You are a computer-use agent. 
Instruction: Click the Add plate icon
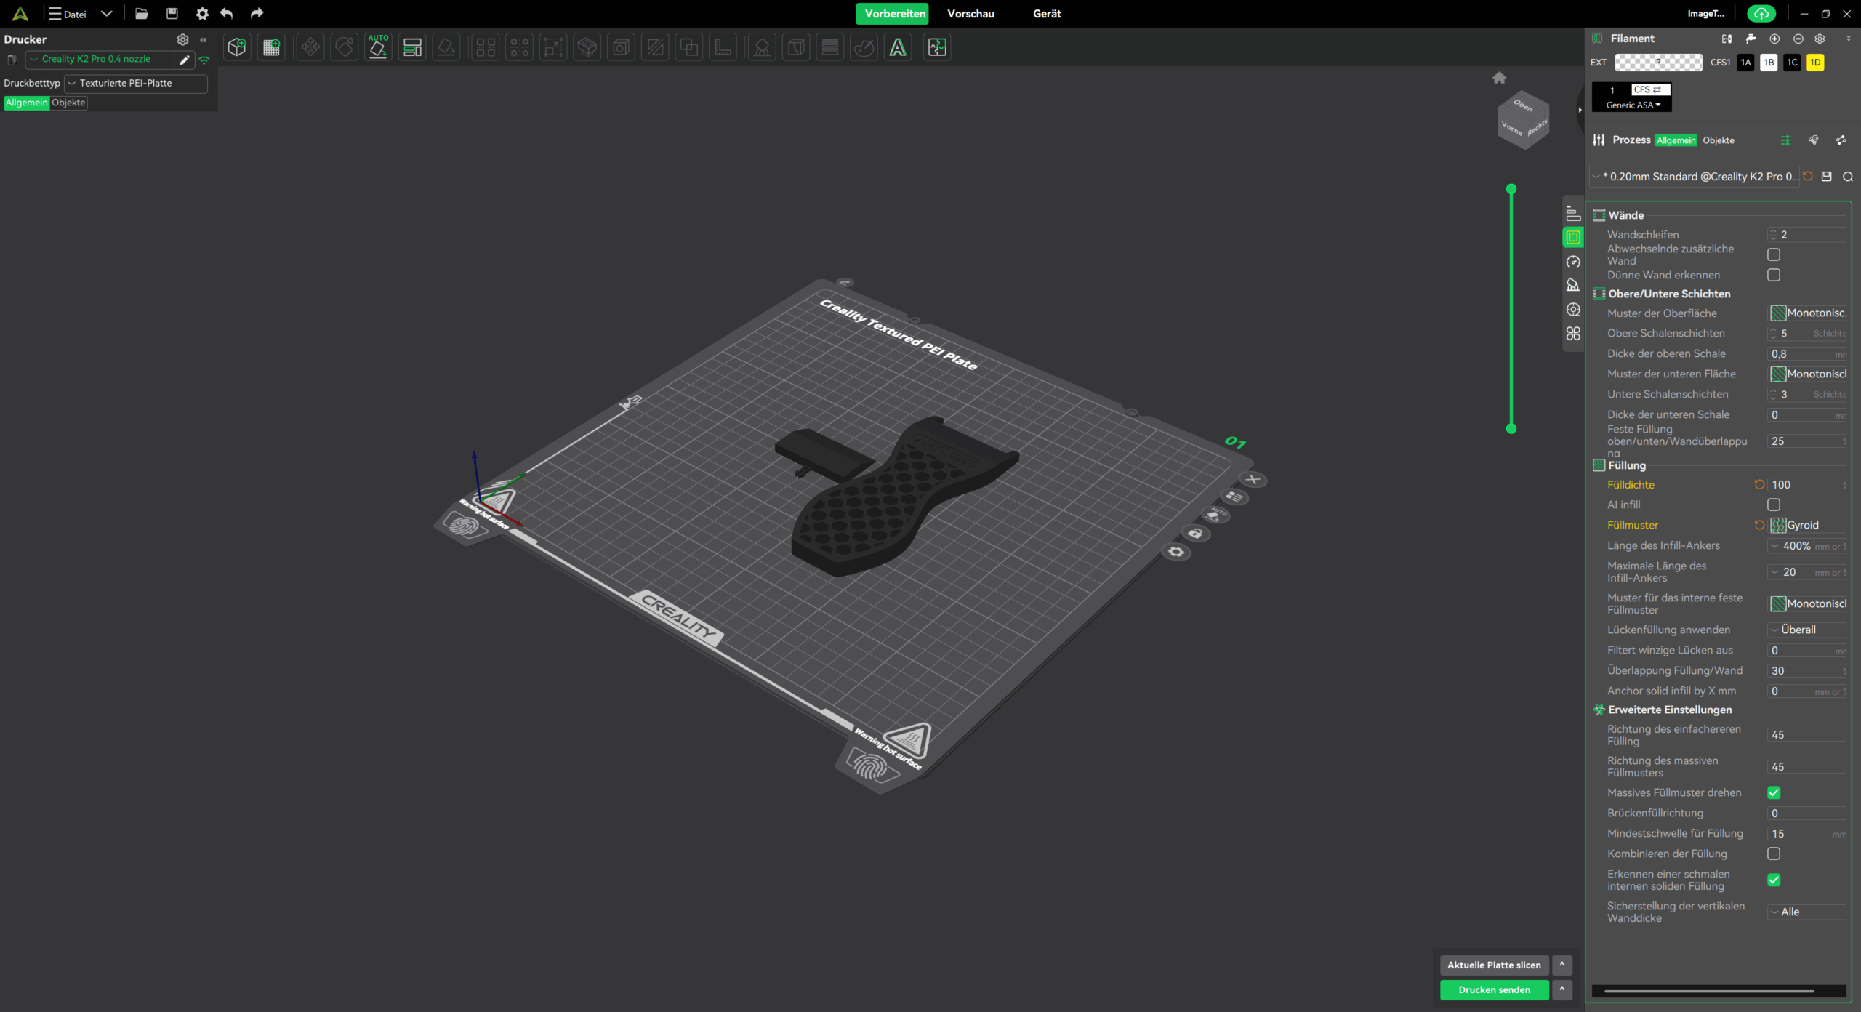click(271, 48)
